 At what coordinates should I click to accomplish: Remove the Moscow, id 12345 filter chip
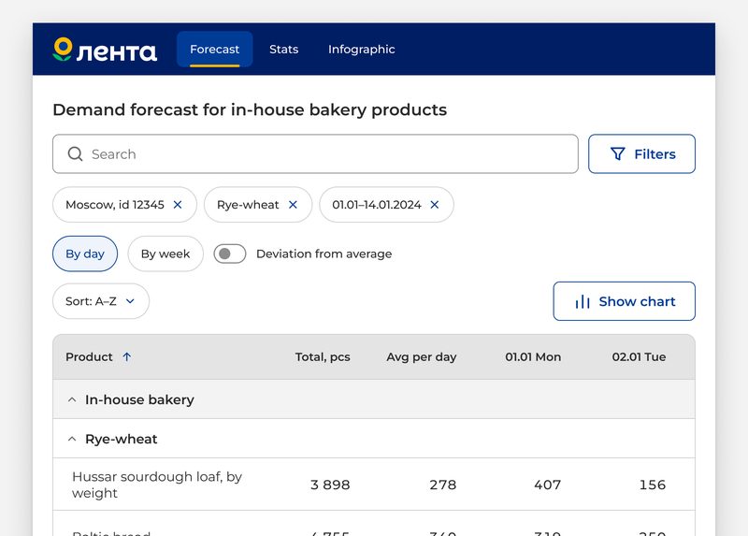coord(178,204)
